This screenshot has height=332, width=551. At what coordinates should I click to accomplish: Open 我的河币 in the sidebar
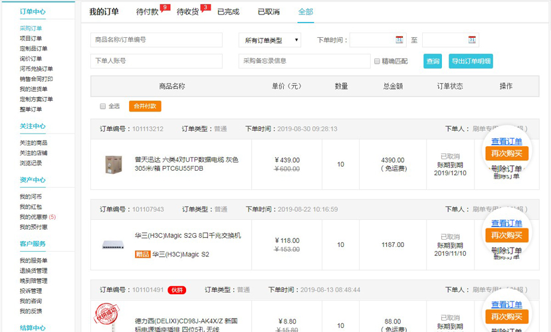31,197
